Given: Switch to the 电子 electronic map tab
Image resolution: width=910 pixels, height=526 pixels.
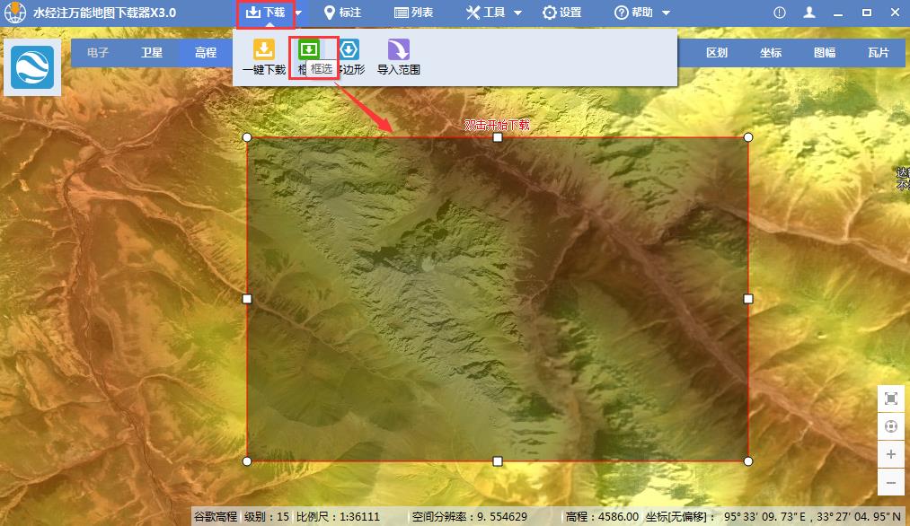Looking at the screenshot, I should [98, 53].
